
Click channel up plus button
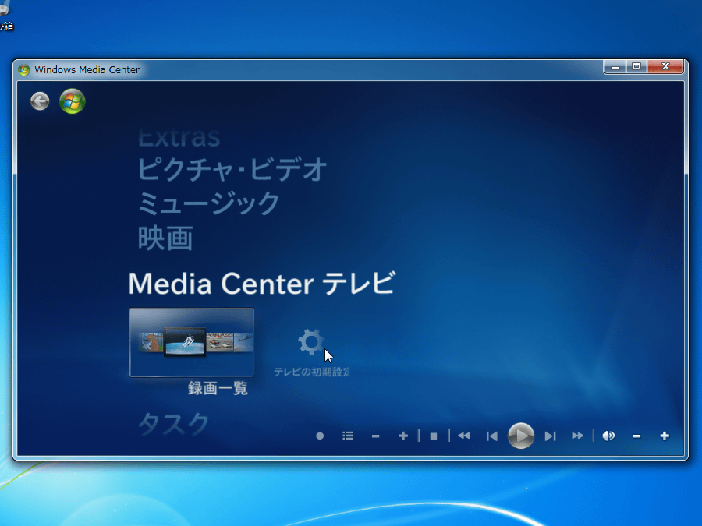pos(403,436)
